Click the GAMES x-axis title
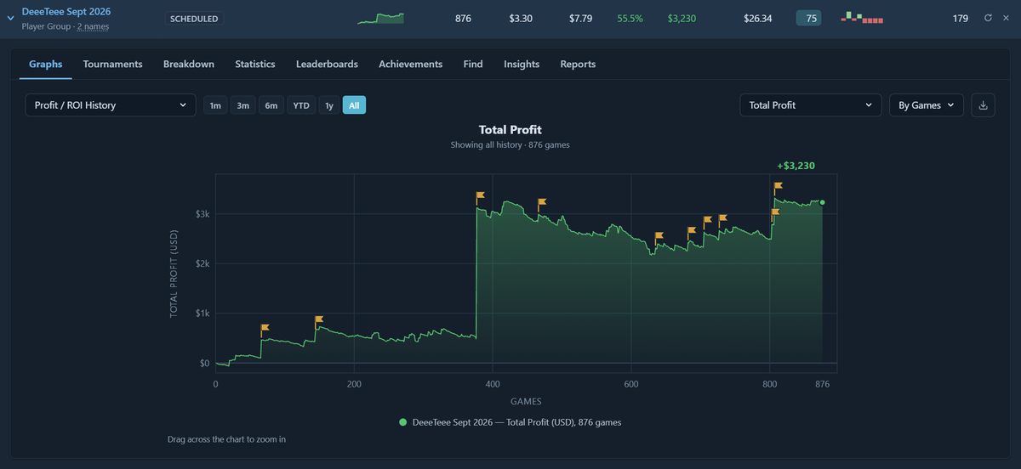The image size is (1021, 469). coord(526,401)
